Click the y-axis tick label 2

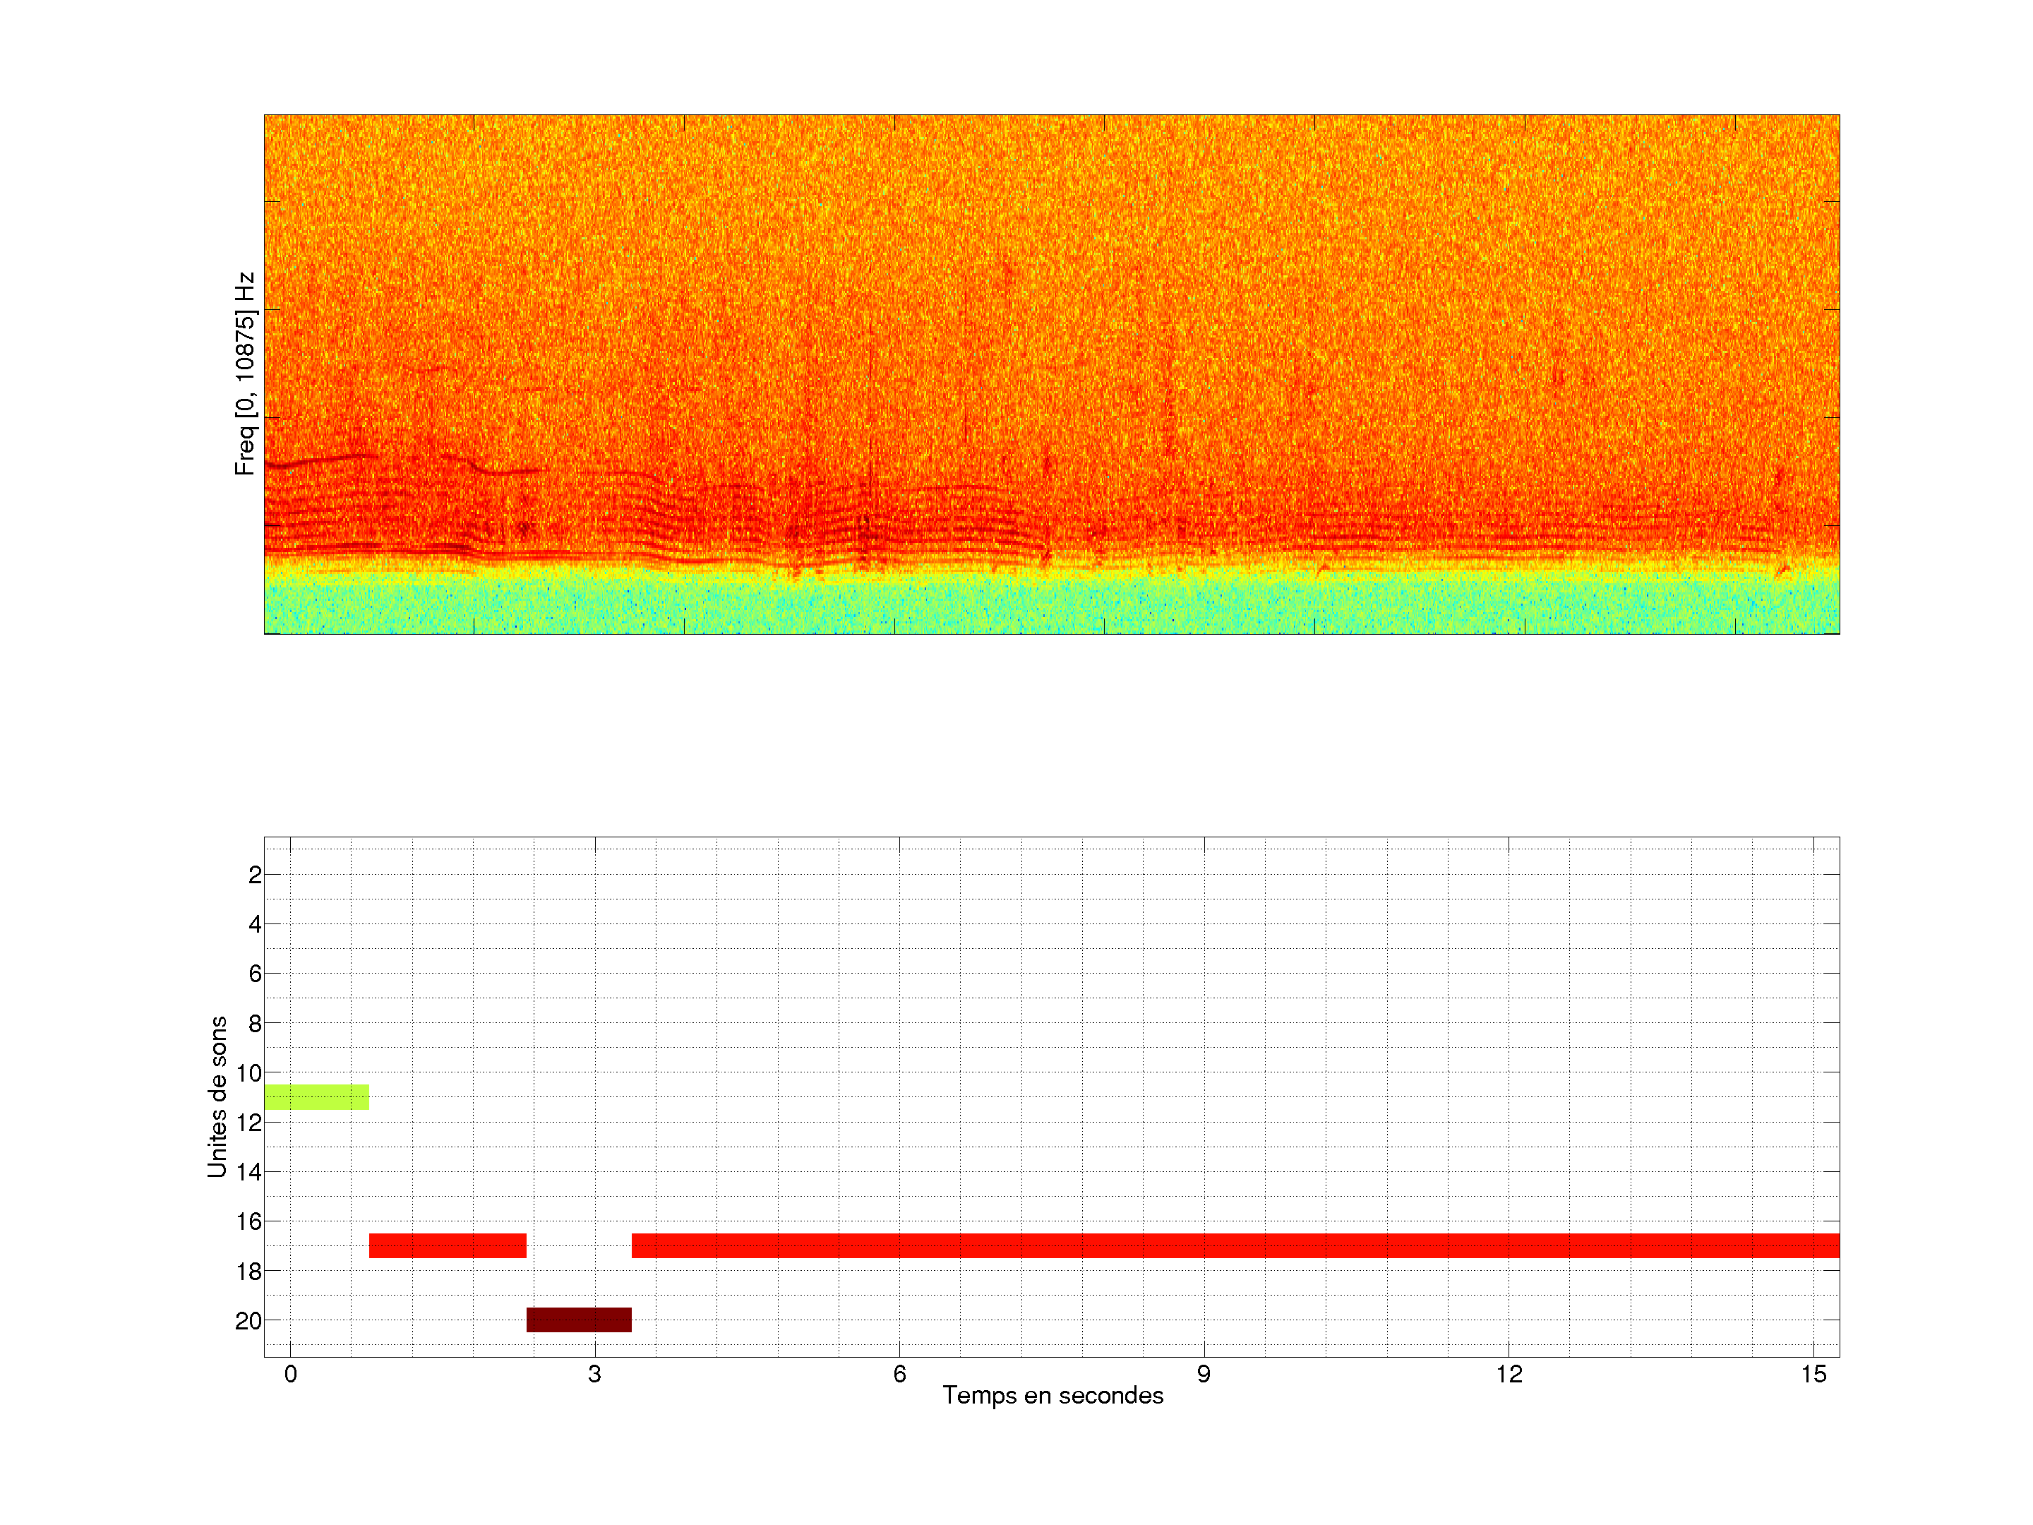[x=255, y=875]
